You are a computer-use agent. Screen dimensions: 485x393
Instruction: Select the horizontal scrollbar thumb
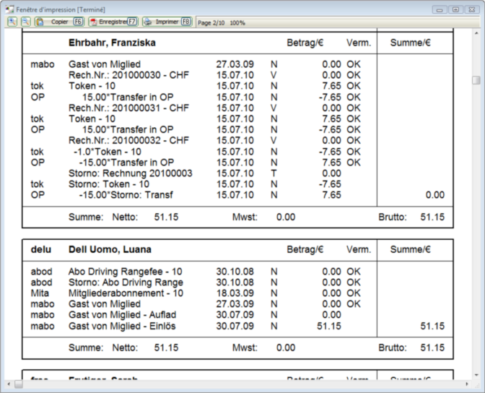pos(19,384)
